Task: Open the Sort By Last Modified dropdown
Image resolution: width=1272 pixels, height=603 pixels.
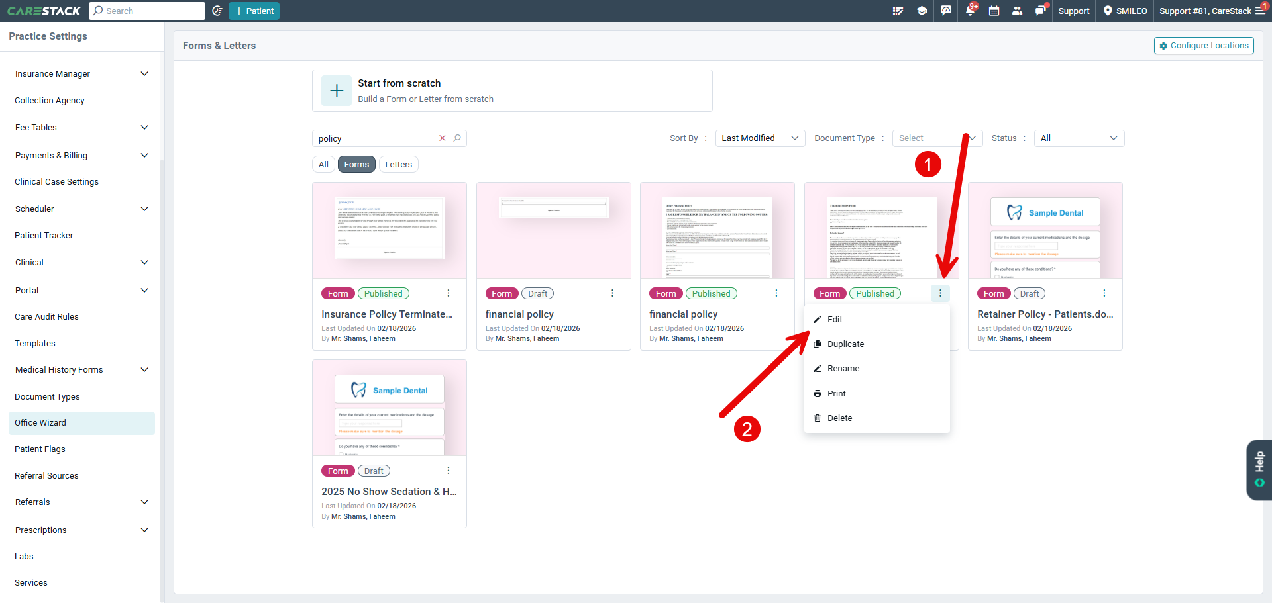Action: (760, 138)
